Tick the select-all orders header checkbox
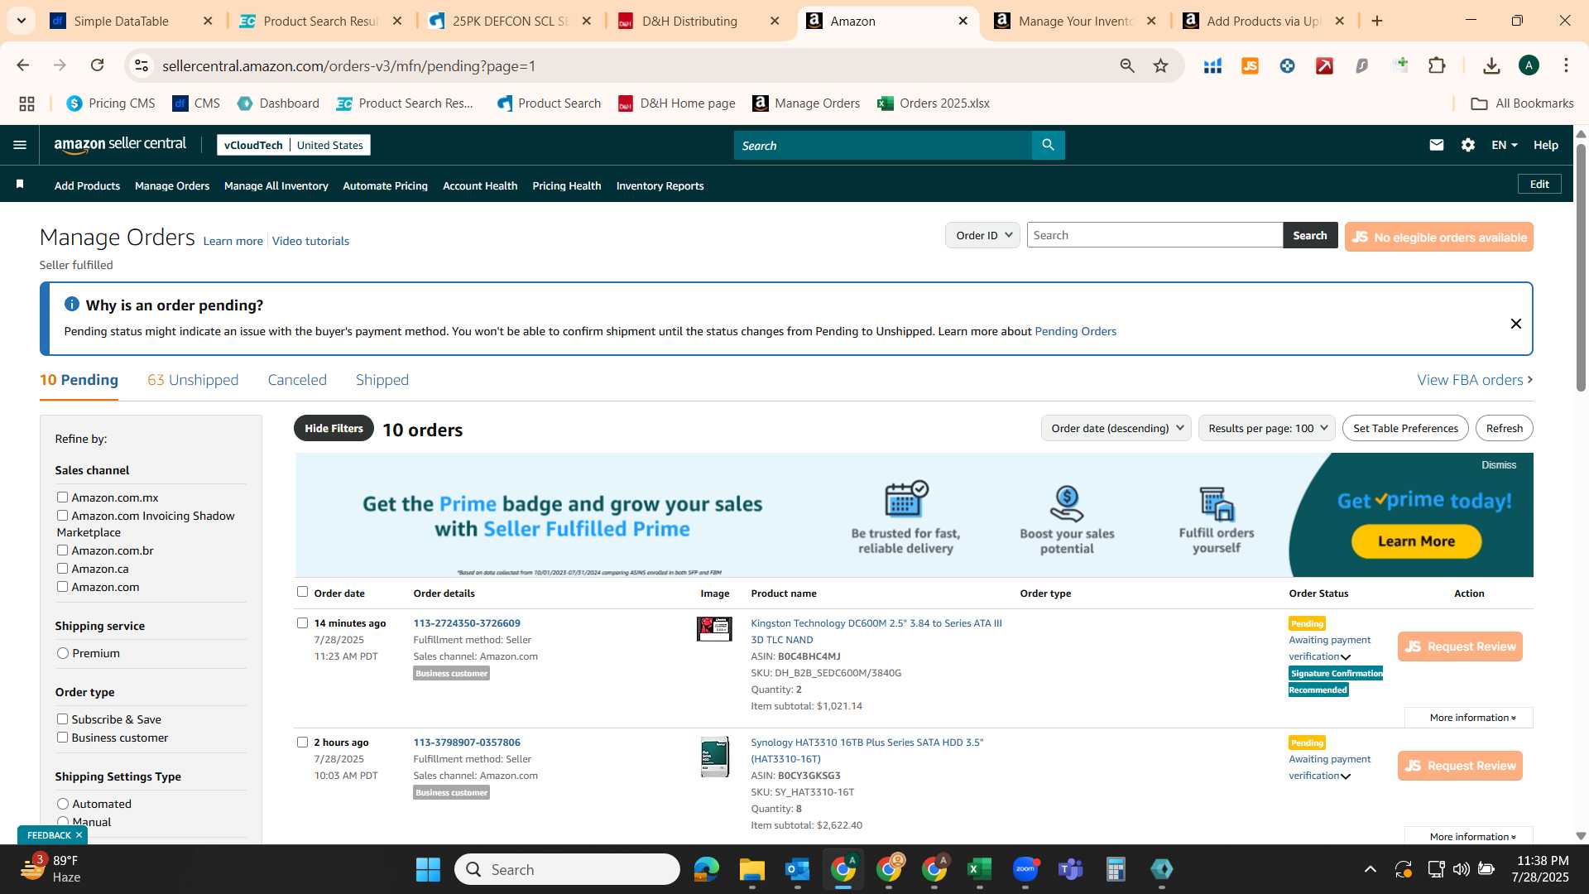The width and height of the screenshot is (1589, 894). (302, 591)
